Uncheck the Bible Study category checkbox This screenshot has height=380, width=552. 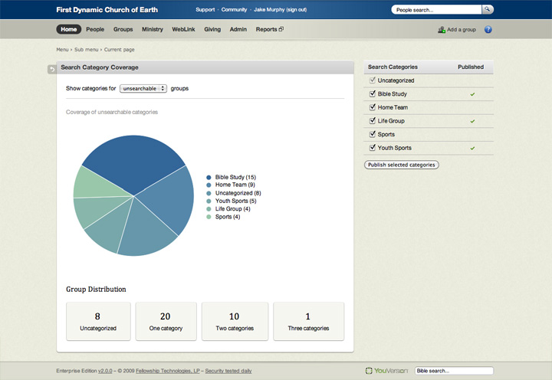point(373,93)
